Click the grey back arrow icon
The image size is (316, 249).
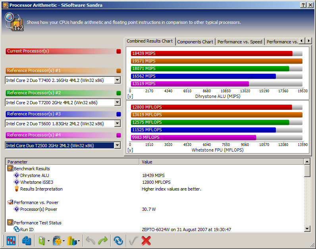pyautogui.click(x=90, y=241)
